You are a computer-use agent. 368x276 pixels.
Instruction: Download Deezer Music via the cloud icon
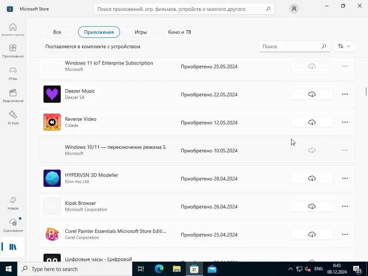pyautogui.click(x=312, y=95)
